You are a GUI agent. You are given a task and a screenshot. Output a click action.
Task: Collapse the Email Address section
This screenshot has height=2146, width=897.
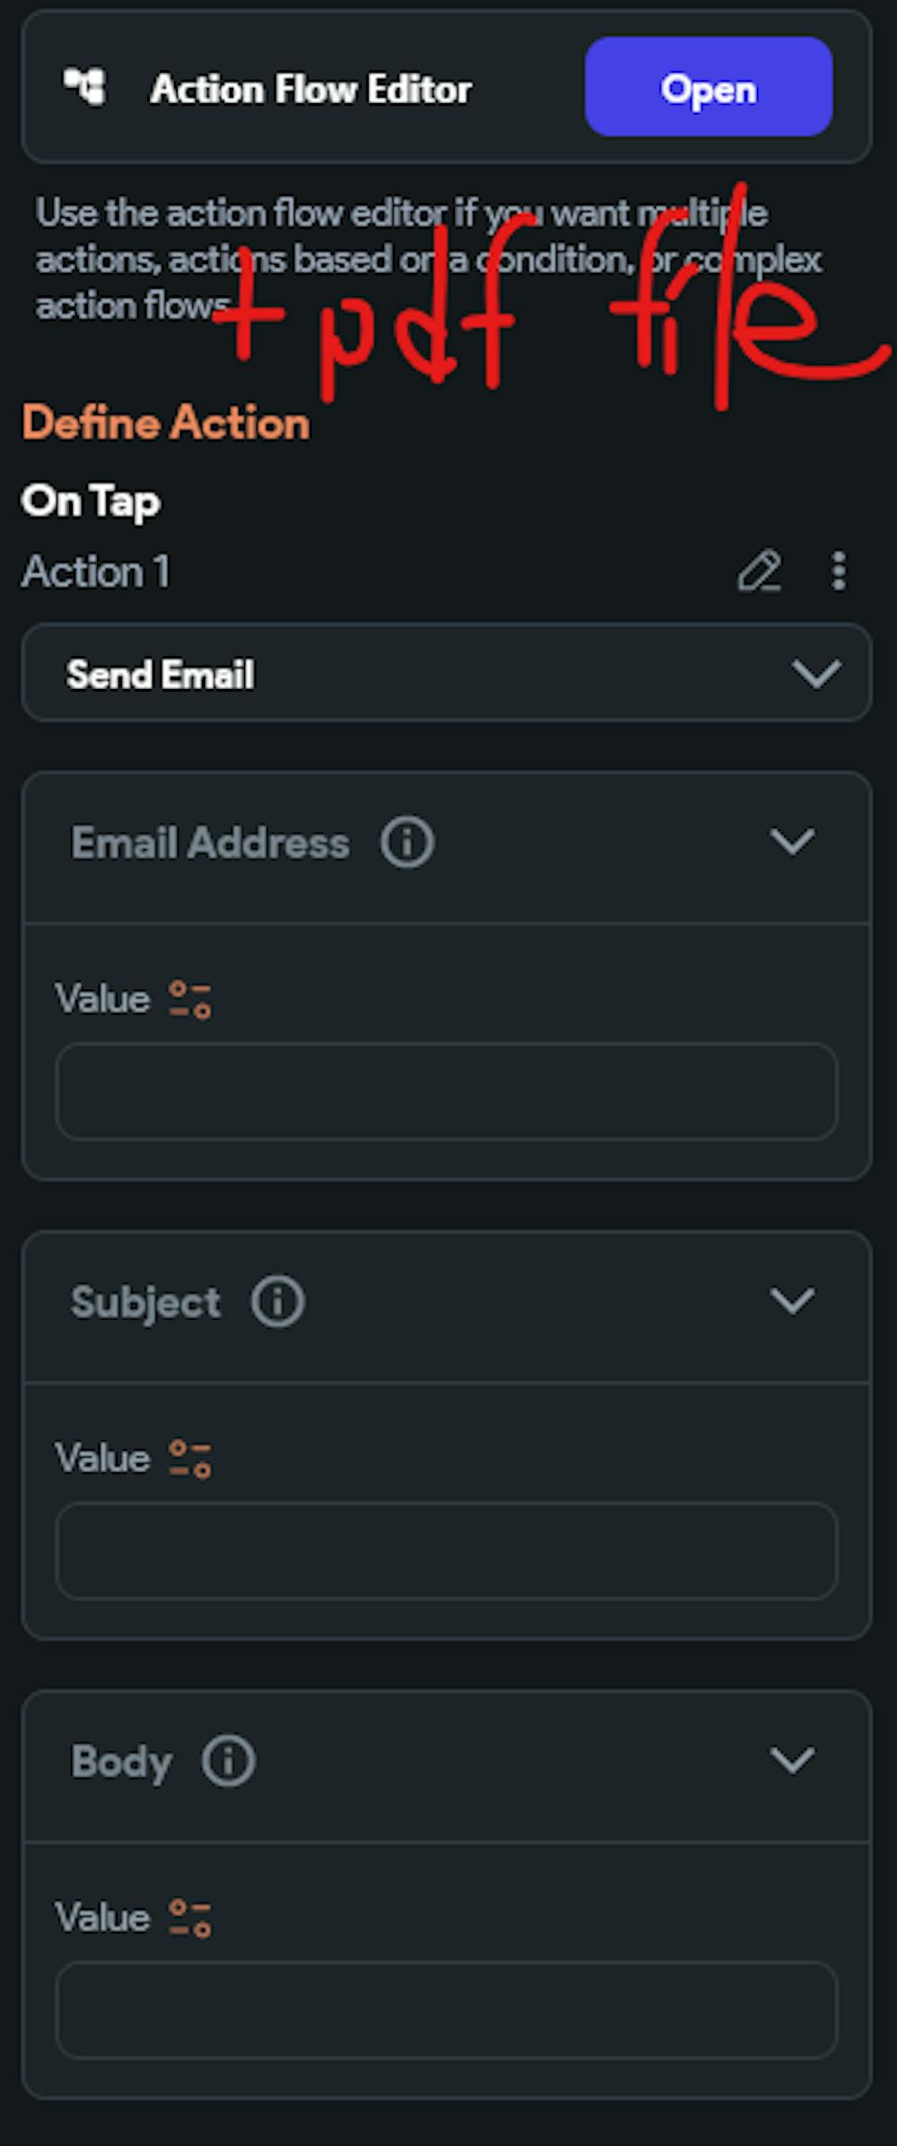792,842
